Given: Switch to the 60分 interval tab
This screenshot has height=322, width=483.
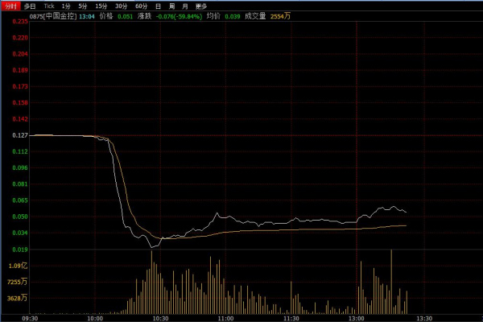Looking at the screenshot, I should click(142, 6).
